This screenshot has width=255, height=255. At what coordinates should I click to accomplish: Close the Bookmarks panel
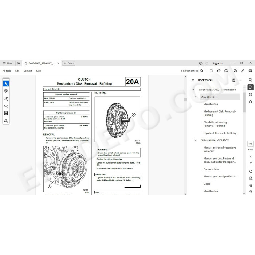[193, 80]
